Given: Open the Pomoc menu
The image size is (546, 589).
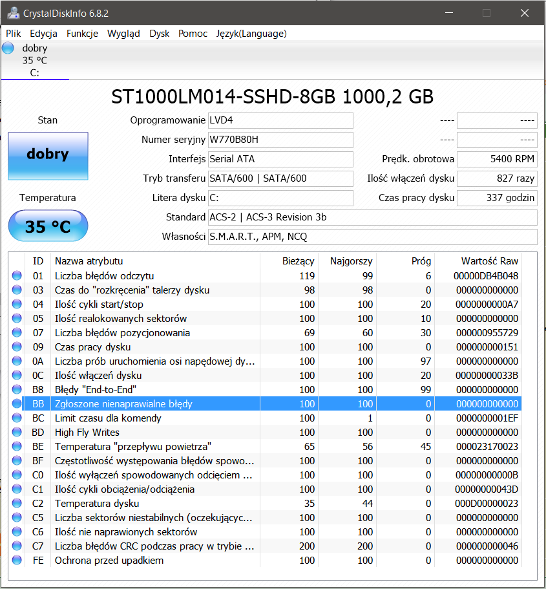Looking at the screenshot, I should point(193,34).
